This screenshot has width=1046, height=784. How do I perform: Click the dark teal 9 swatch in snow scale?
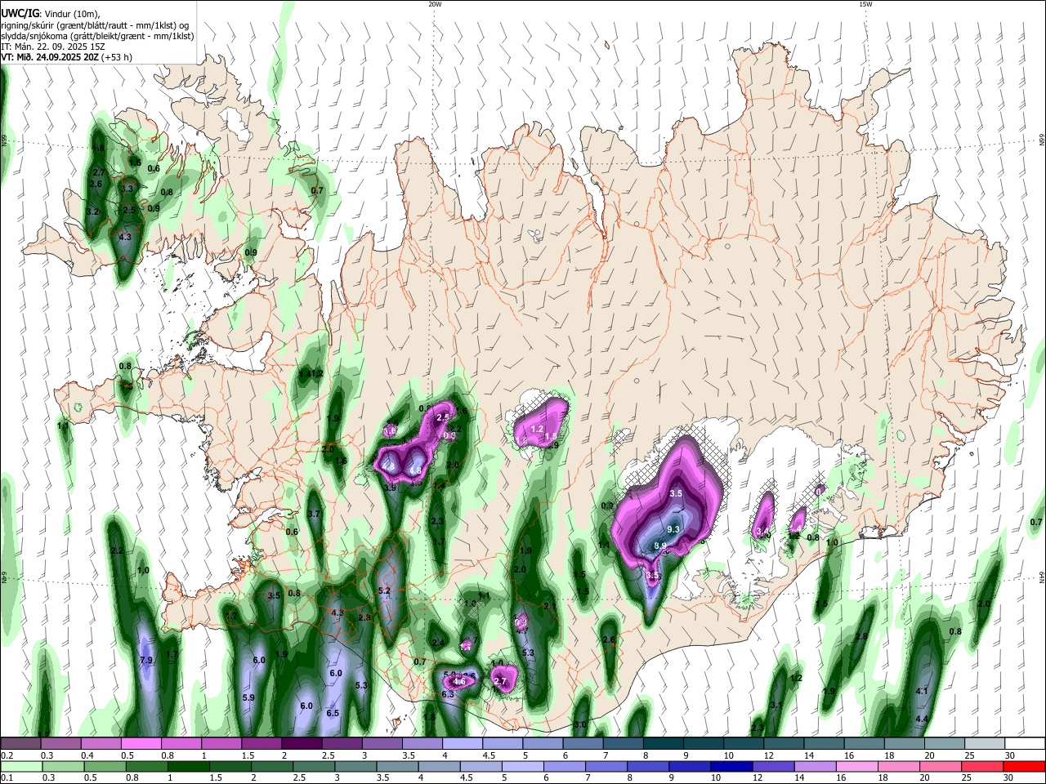tap(702, 743)
